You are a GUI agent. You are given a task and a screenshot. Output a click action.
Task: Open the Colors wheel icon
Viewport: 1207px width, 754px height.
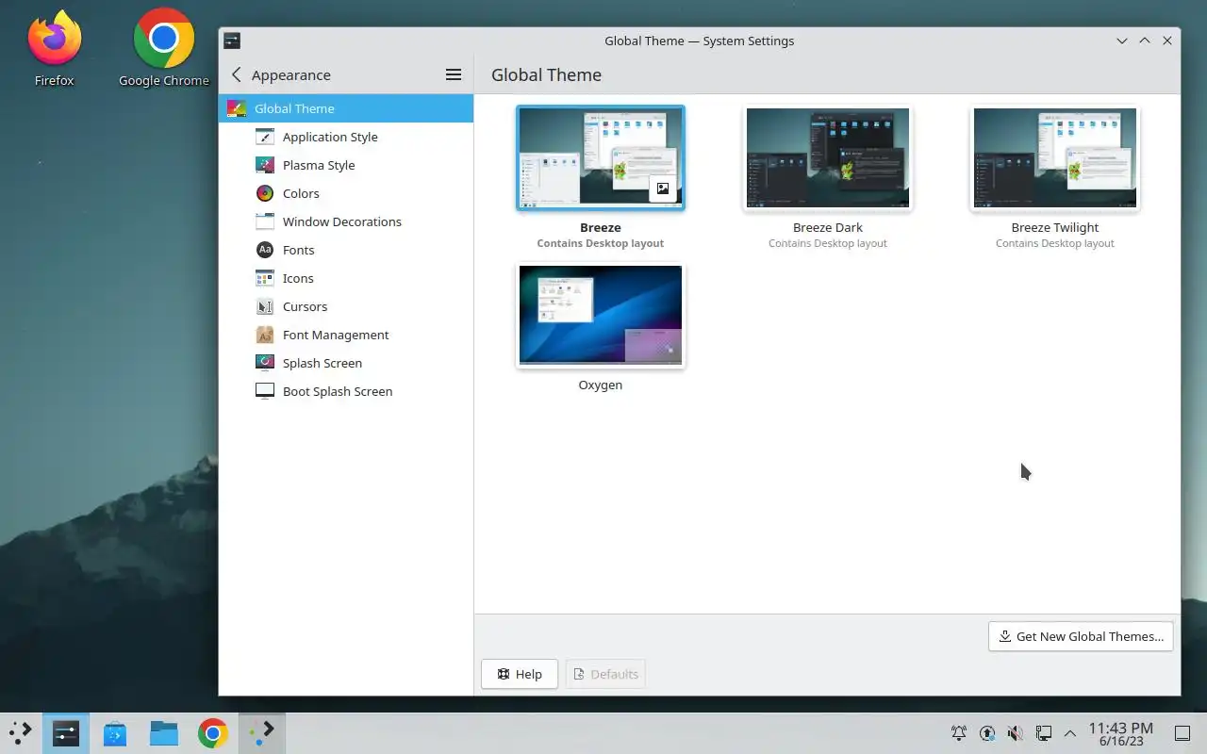point(265,193)
